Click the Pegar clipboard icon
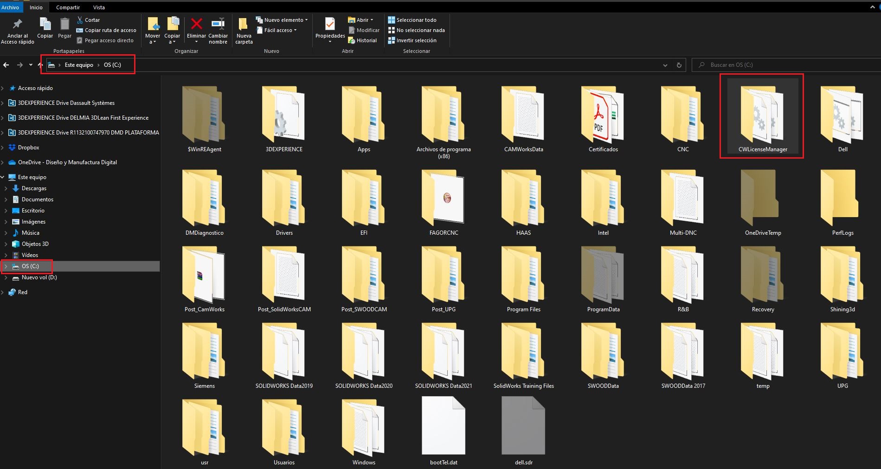 (x=64, y=24)
